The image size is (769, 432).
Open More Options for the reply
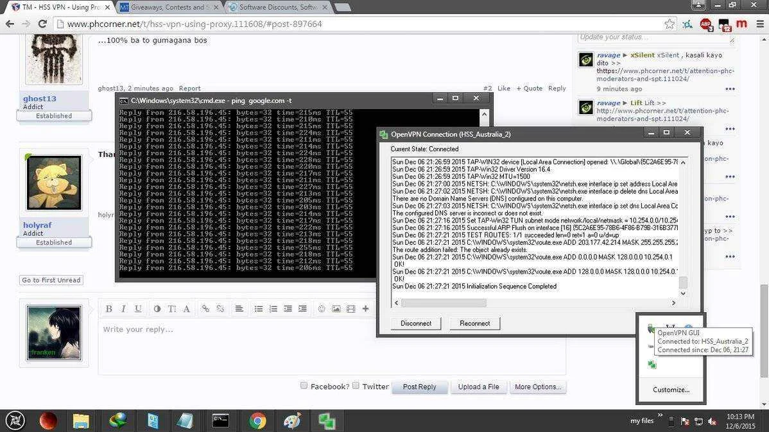pyautogui.click(x=538, y=387)
